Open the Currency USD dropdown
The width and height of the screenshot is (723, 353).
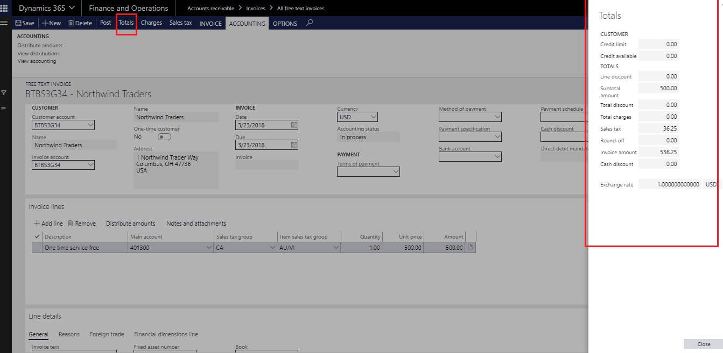tap(374, 117)
